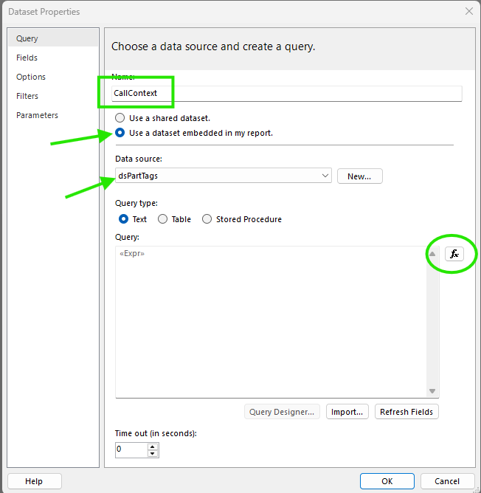This screenshot has width=481, height=493.
Task: Click the query box scroll down arrow
Action: coord(432,391)
